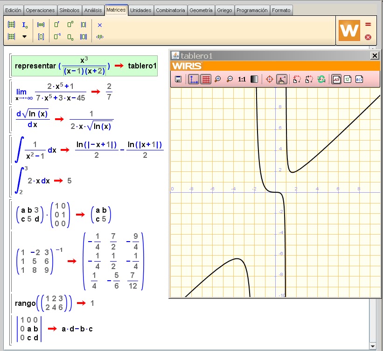
Task: Apply the matrix inverse operator
Action: pyautogui.click(x=57, y=37)
